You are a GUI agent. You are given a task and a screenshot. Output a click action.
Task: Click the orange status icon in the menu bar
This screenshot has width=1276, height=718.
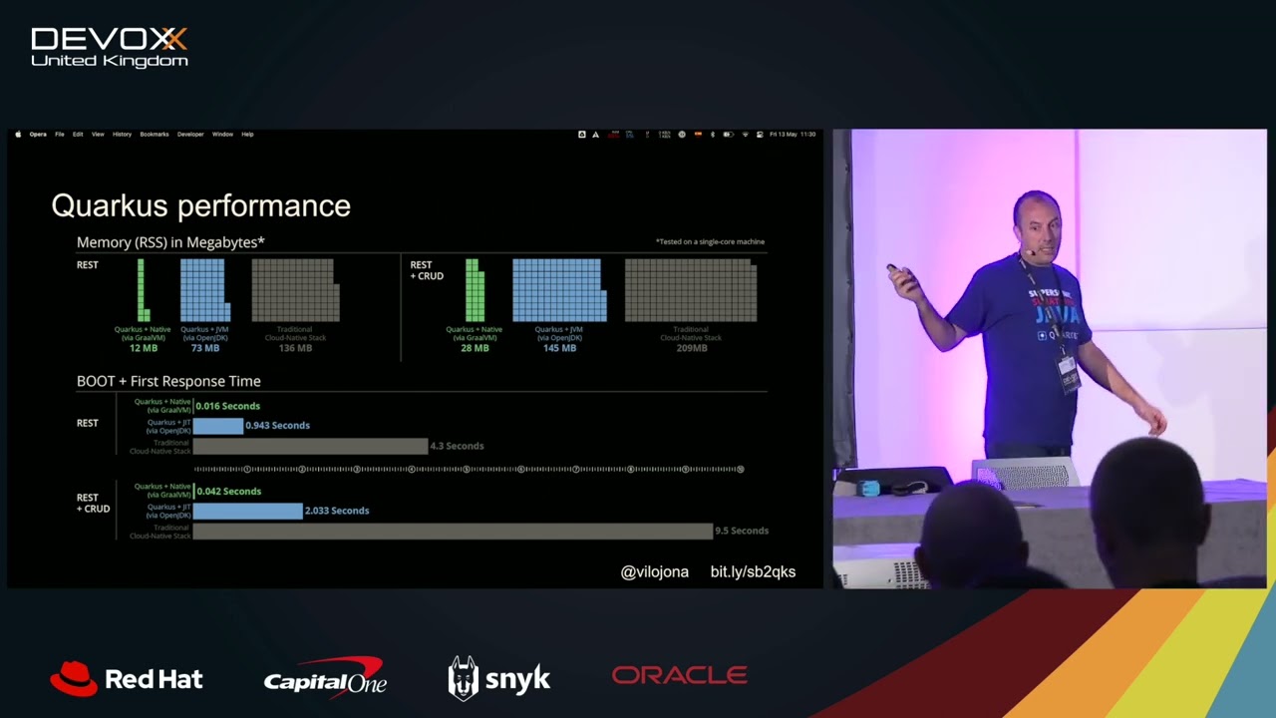(x=698, y=135)
